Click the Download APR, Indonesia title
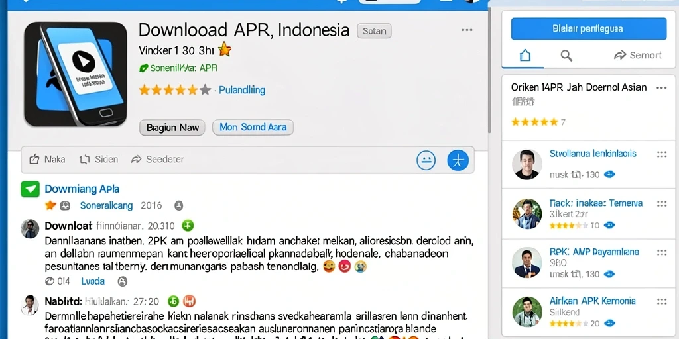679x339 pixels. 244,30
